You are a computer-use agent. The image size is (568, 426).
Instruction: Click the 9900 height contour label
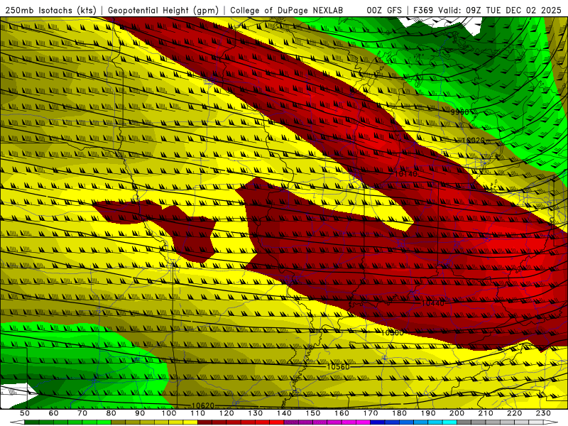[x=459, y=112]
